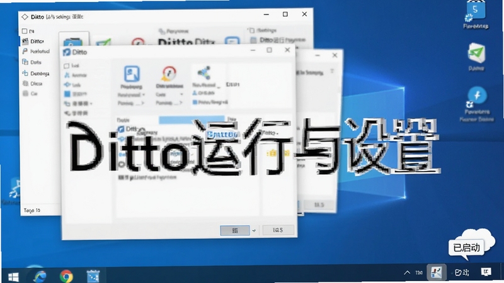The height and width of the screenshot is (283, 504).
Task: Launch Microsoft Edge from the taskbar
Action: click(40, 276)
